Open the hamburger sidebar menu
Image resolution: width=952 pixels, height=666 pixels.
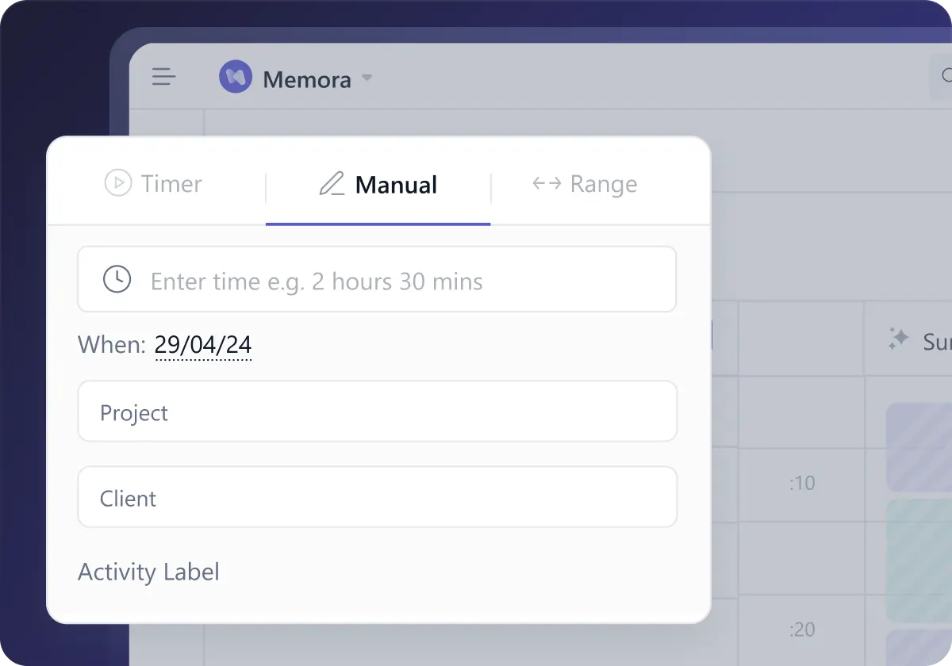tap(163, 77)
